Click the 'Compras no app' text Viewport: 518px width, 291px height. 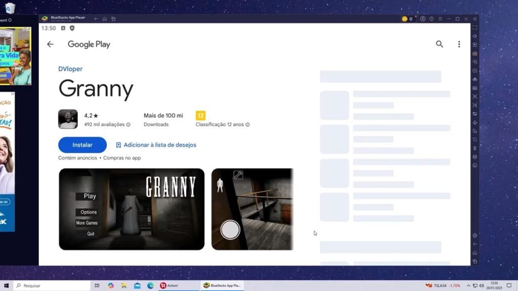tap(122, 158)
